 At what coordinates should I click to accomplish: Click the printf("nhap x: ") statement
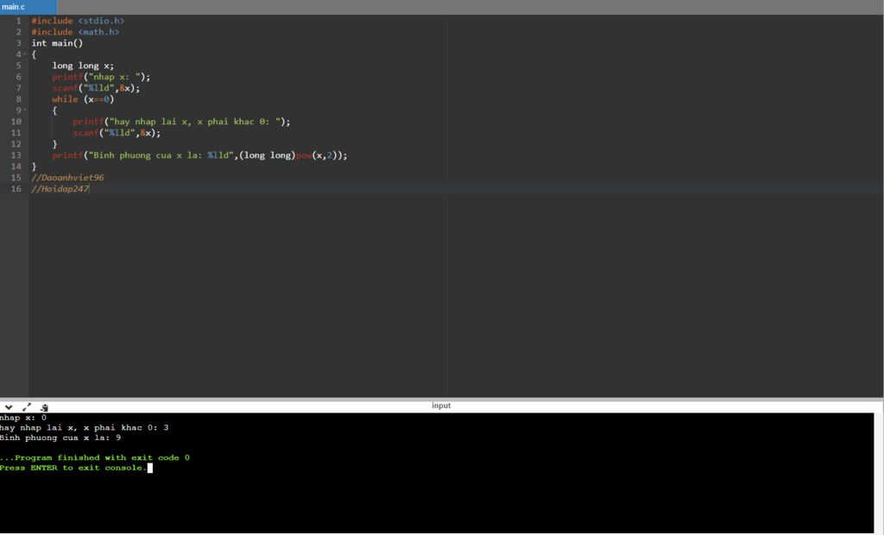coord(101,78)
